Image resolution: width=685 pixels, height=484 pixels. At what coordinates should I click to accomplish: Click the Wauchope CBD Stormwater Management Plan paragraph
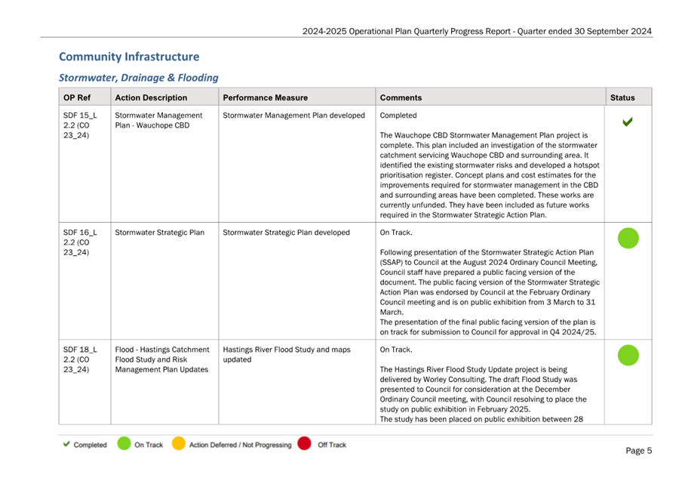pyautogui.click(x=490, y=175)
